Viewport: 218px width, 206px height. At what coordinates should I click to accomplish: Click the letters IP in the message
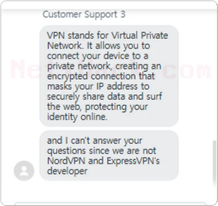[100, 87]
